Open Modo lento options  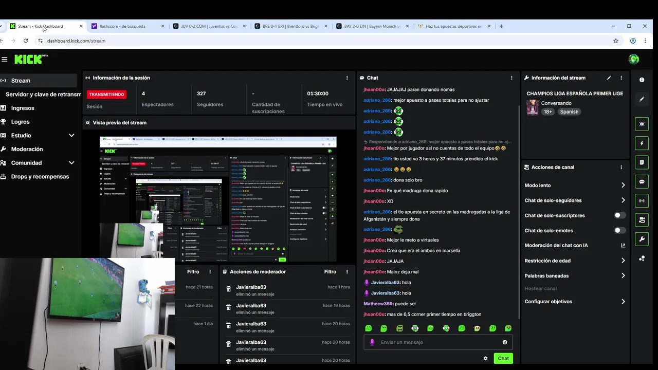pos(575,186)
